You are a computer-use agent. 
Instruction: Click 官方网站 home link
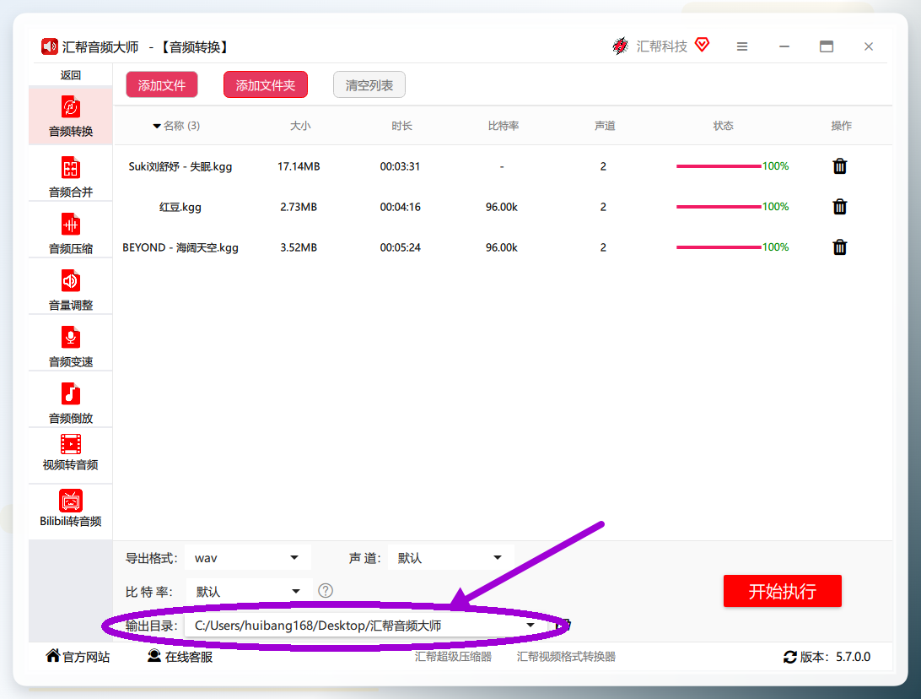point(78,656)
